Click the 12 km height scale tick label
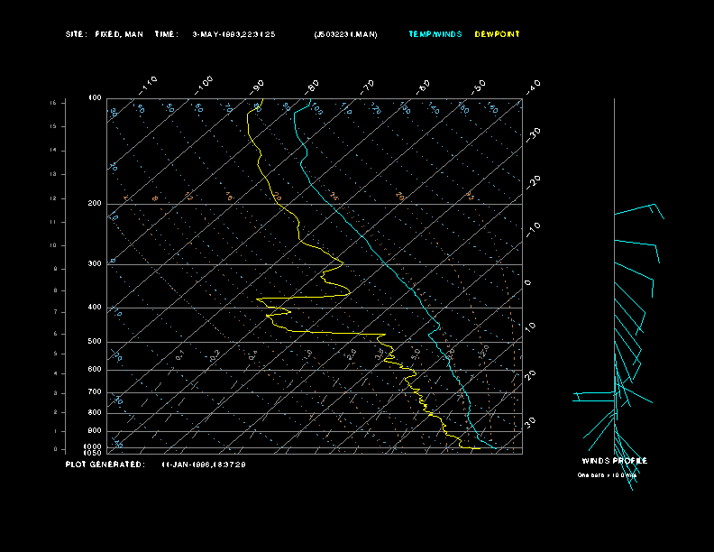 (x=53, y=198)
